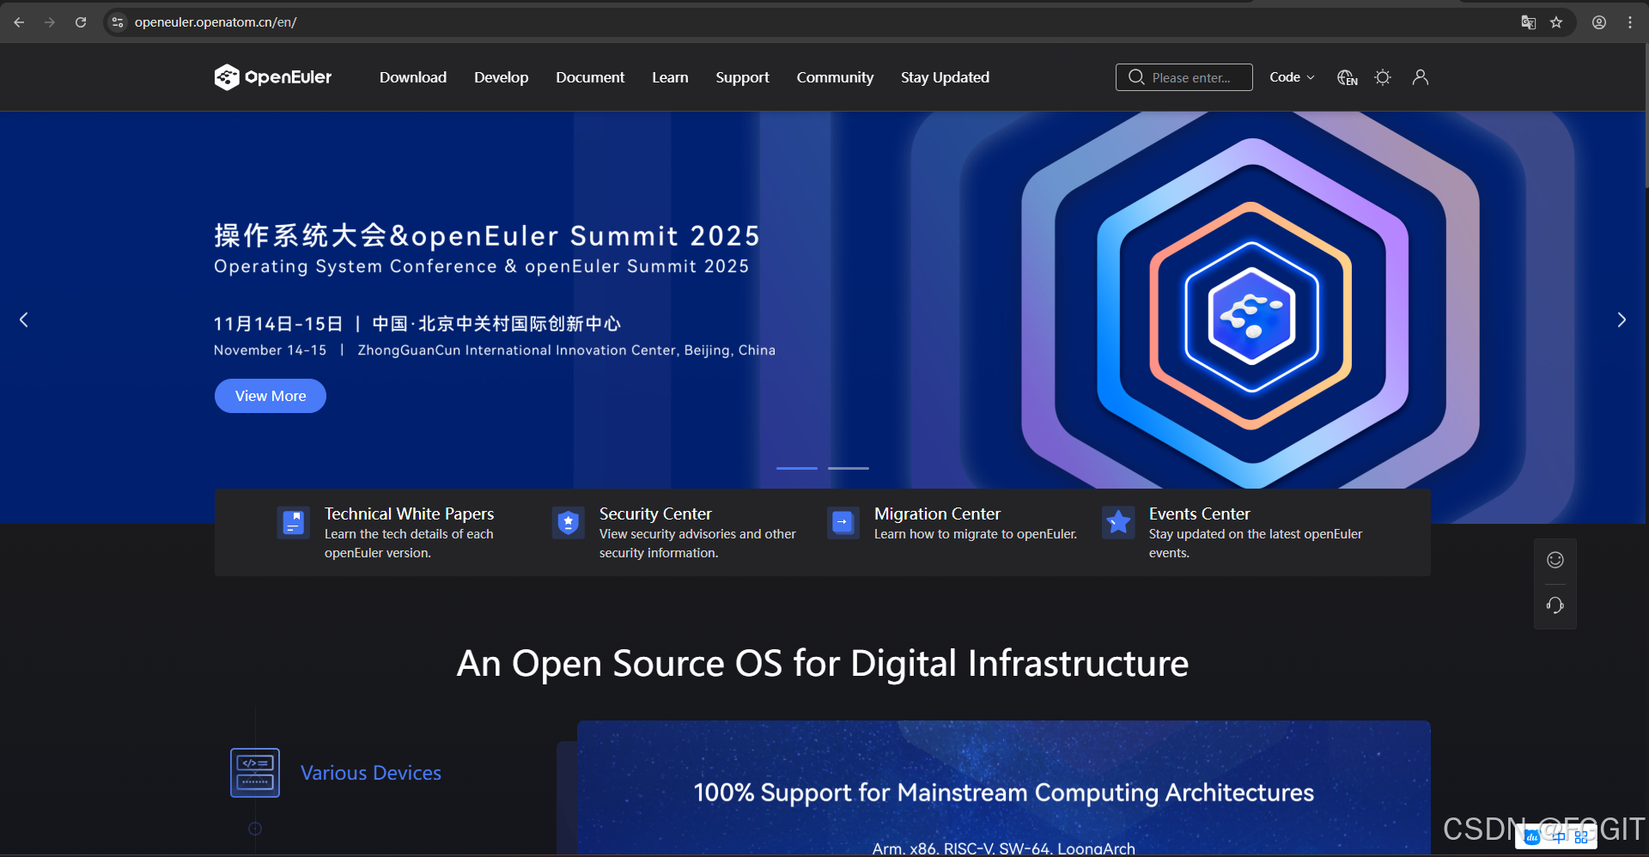Click the smiley feedback icon

point(1555,560)
